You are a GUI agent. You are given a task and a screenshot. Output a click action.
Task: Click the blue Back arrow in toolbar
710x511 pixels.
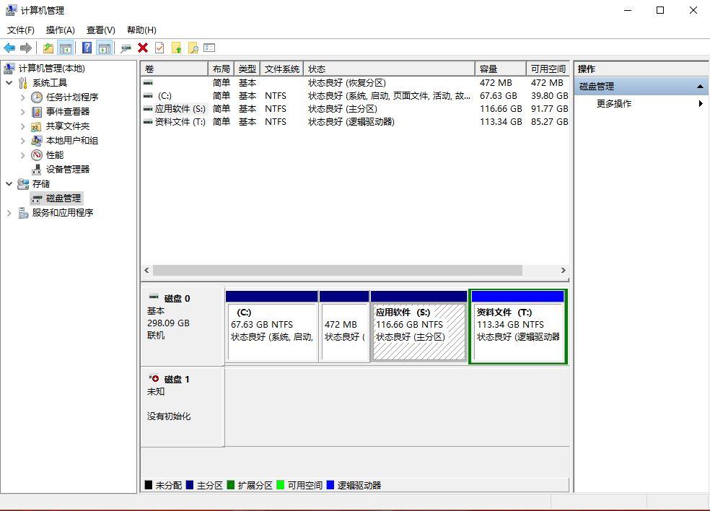click(9, 48)
